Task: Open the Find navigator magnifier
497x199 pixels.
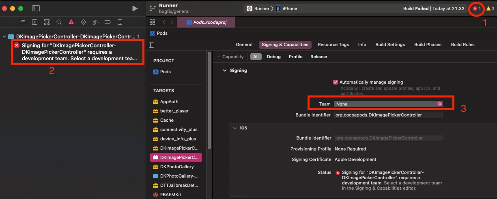Action: click(x=59, y=22)
